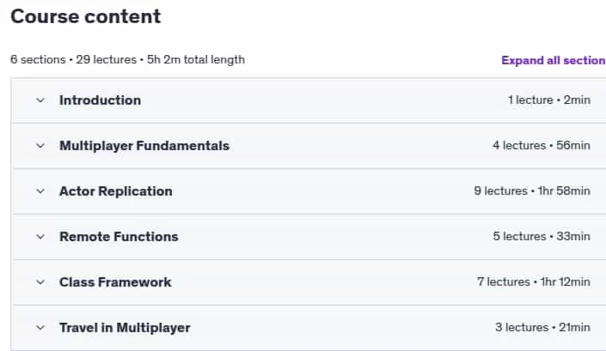Expand Travel in Multiplayer chevron
The width and height of the screenshot is (606, 351).
40,328
